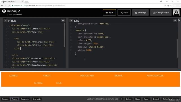The image size is (181, 102).
Task: Show keyboard Shortcuts
Action: pyautogui.click(x=36, y=99)
